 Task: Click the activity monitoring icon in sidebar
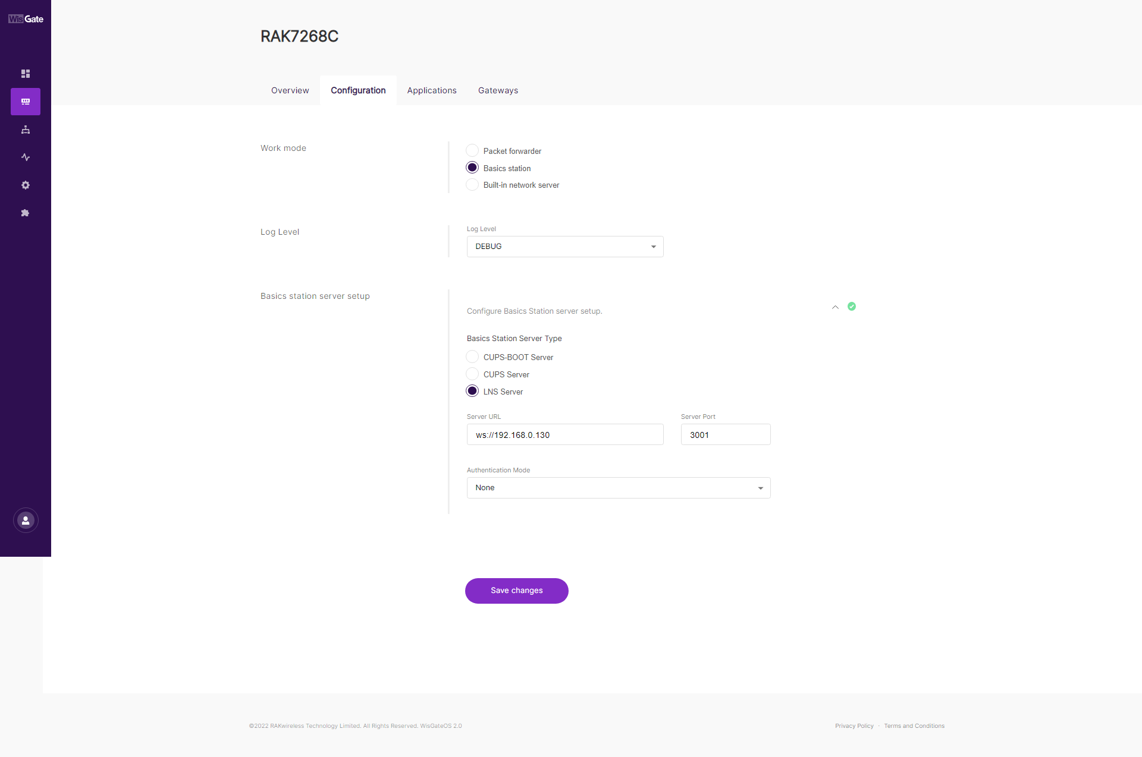(25, 157)
